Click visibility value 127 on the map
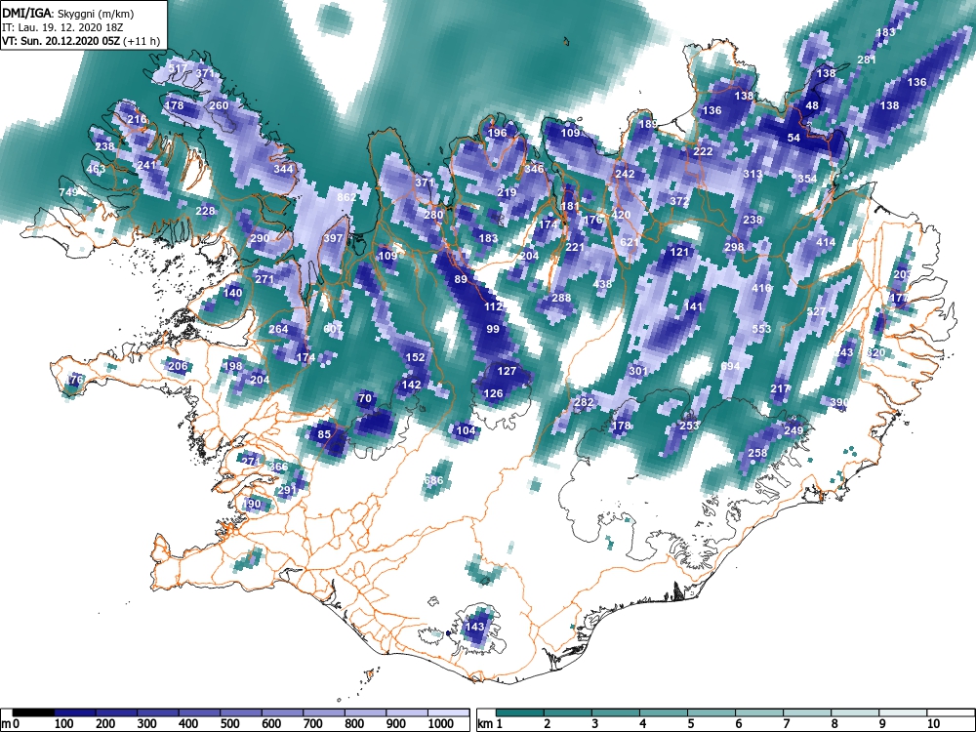 click(x=507, y=371)
